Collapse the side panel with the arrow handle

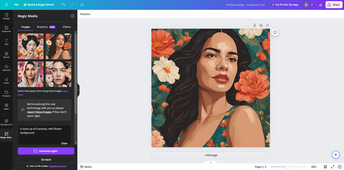pos(78,90)
